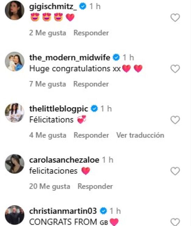Open the_modern_midwife avatar photo
This screenshot has height=226, width=191.
(15, 61)
